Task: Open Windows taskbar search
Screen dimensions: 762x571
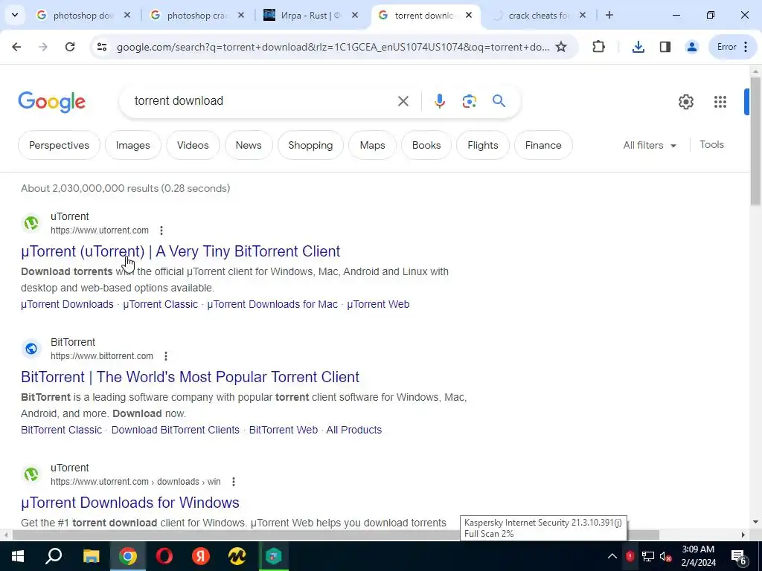Action: pos(54,556)
